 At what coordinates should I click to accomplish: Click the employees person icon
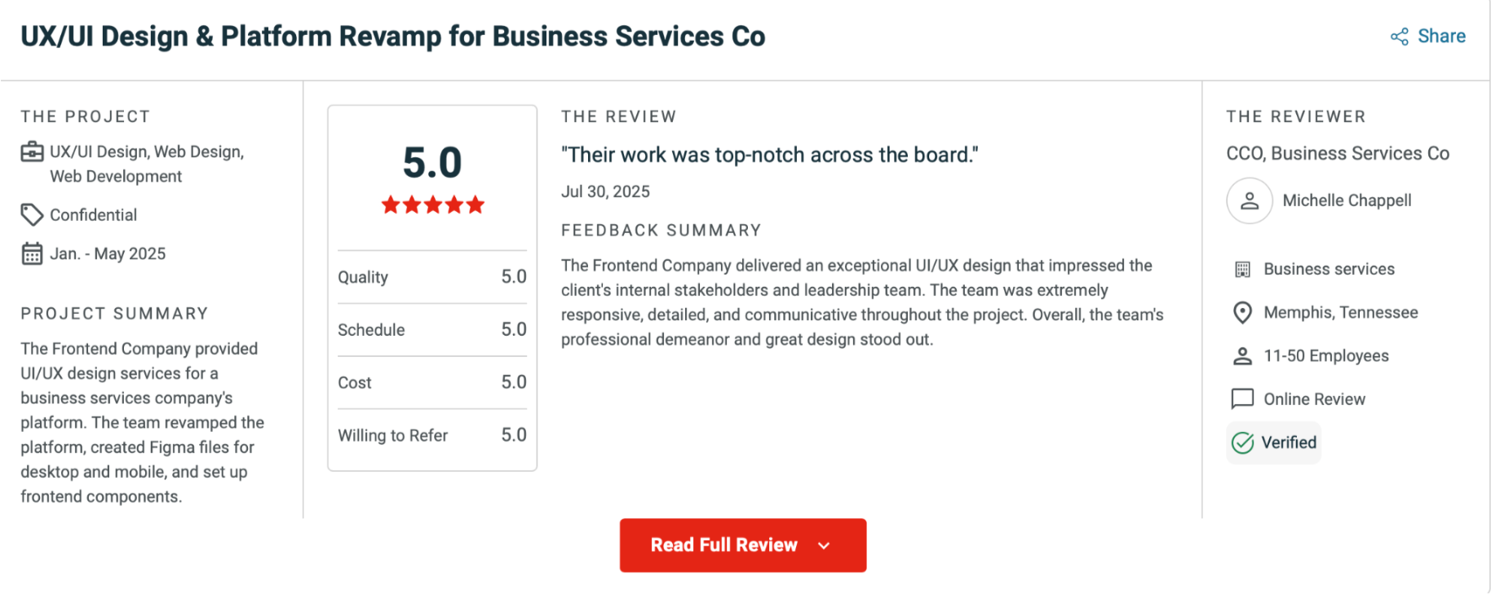(x=1242, y=356)
